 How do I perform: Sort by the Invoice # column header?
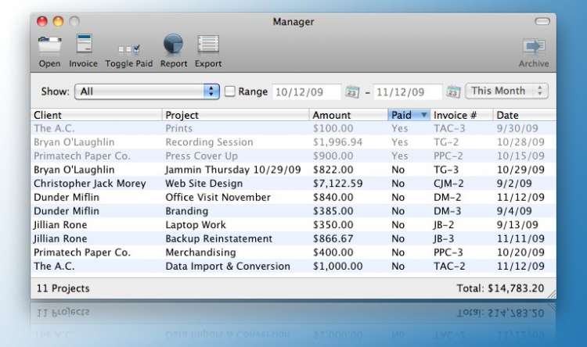462,115
